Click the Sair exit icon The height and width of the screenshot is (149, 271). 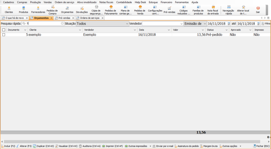pos(258,9)
